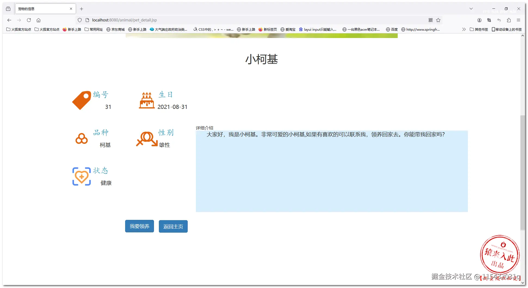The height and width of the screenshot is (288, 528).
Task: Open the 百度 bookmark
Action: (392, 29)
